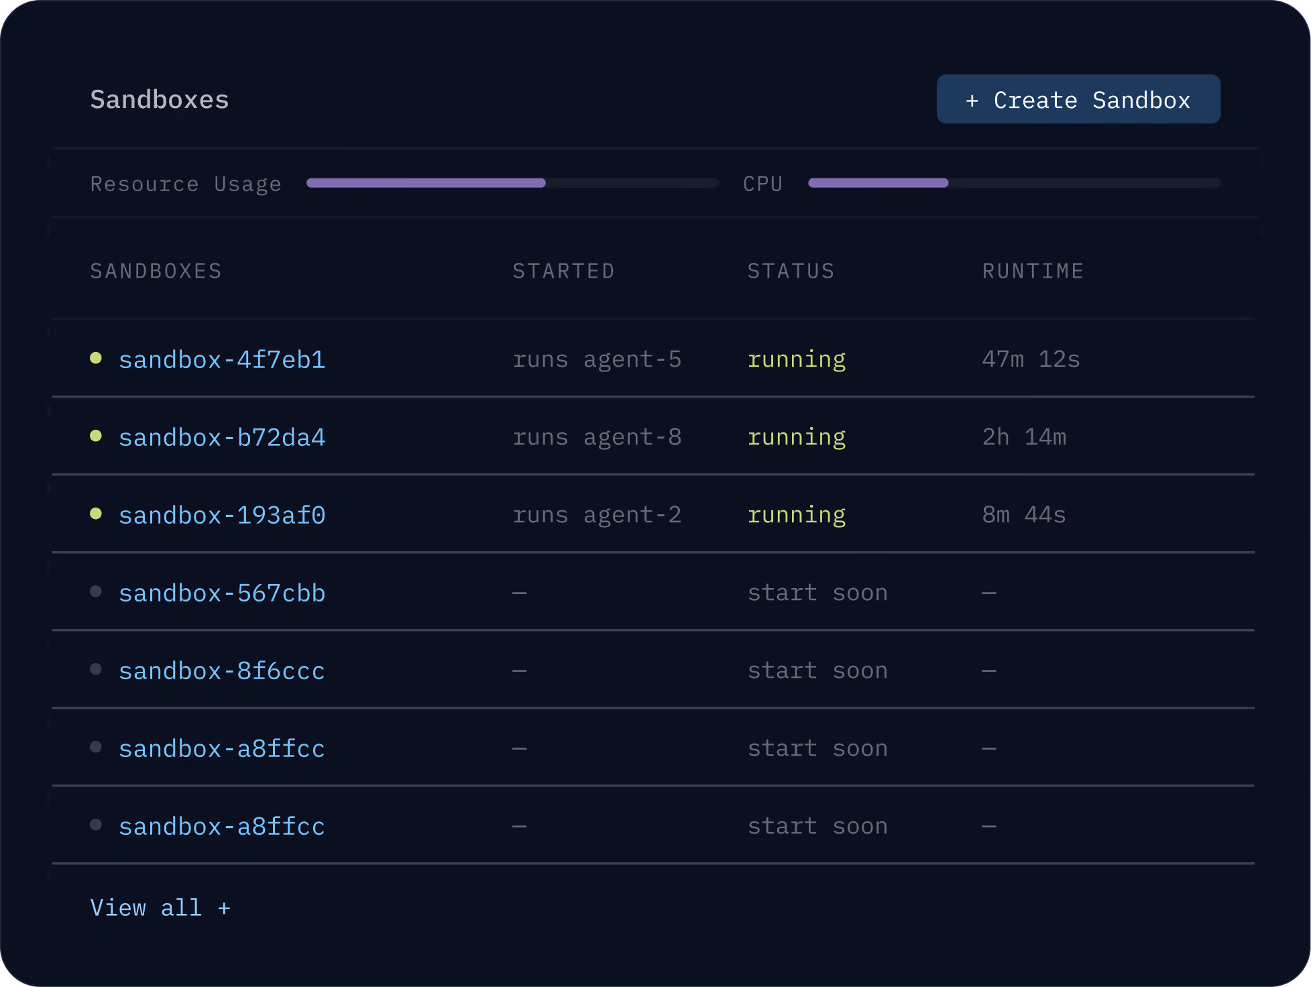1311x987 pixels.
Task: Click the STATUS column header
Action: coord(791,271)
